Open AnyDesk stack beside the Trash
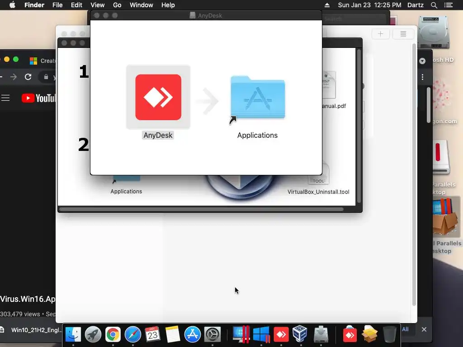This screenshot has height=347, width=463. coord(350,334)
